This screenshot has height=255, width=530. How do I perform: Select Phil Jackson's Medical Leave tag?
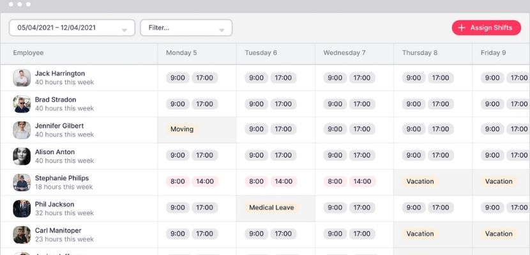point(272,208)
